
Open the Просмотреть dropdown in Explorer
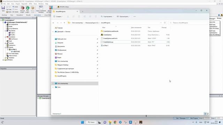(123, 17)
